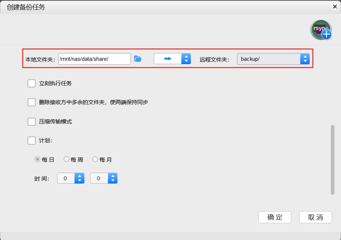Click 确定 to confirm the backup task

(275, 217)
